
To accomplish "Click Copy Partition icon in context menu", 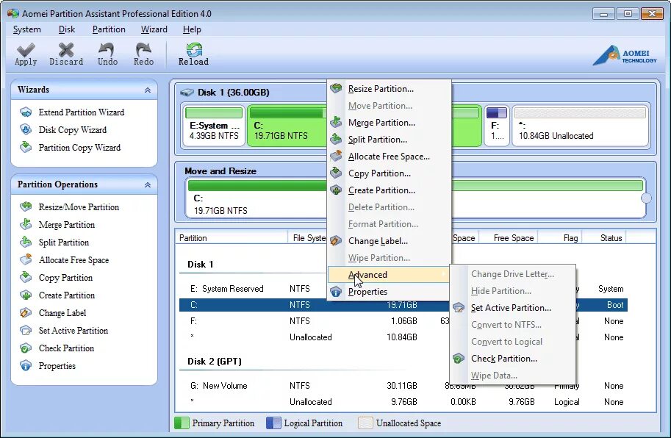I will point(337,173).
